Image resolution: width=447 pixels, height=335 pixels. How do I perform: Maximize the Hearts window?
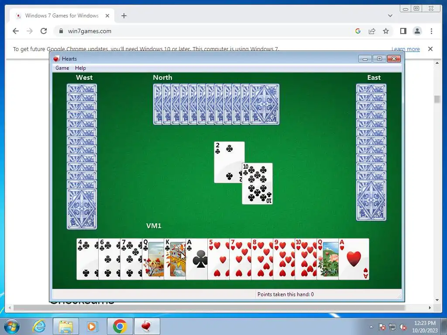click(x=379, y=59)
